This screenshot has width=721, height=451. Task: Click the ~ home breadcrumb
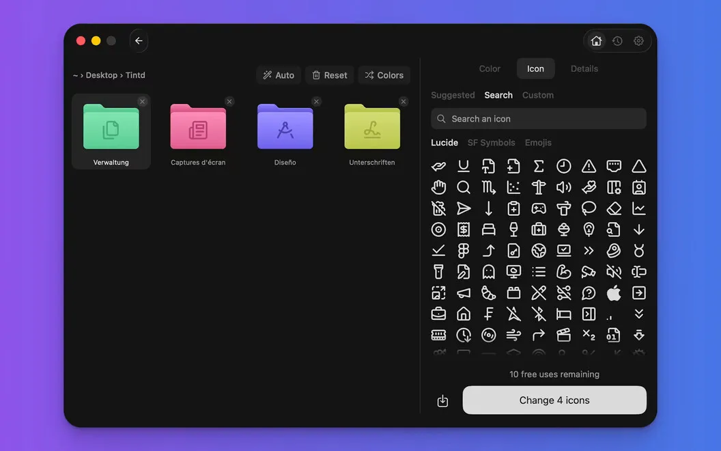[x=75, y=75]
